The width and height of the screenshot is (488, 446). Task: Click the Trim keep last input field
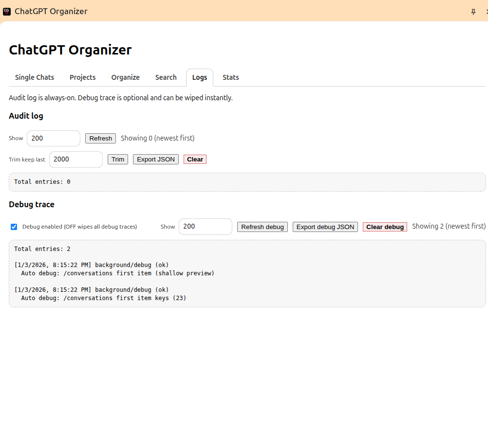pyautogui.click(x=76, y=159)
